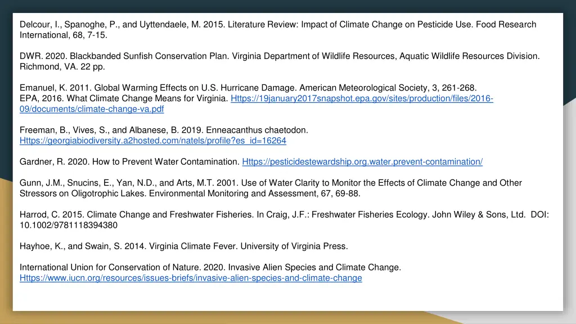Viewport: 576px width, 324px height.
Task: Click the Environmental Monitoring and Assessment line
Action: (190, 193)
